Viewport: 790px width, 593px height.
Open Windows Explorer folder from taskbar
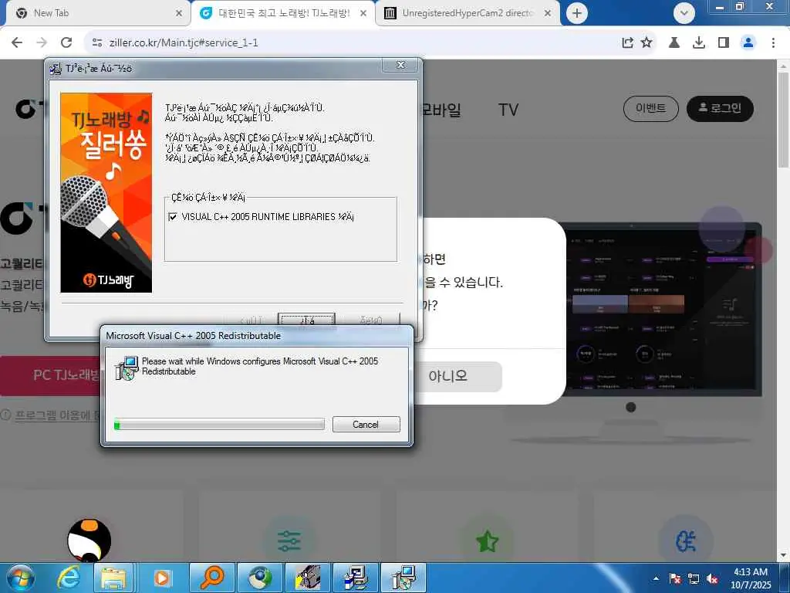tap(113, 578)
